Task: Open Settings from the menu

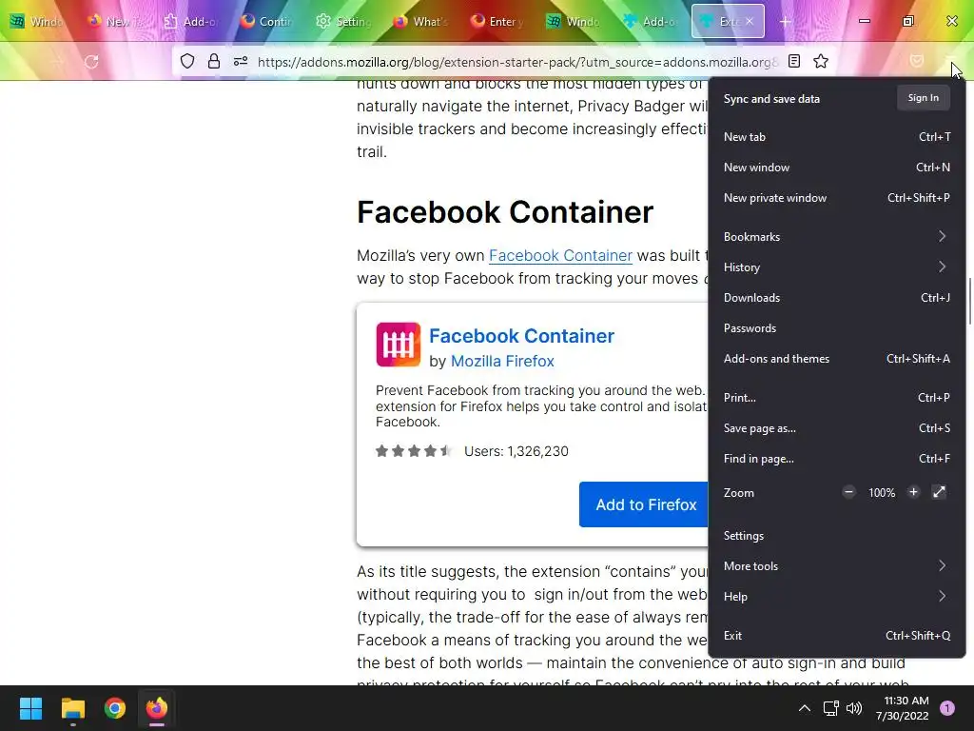Action: (x=837, y=535)
